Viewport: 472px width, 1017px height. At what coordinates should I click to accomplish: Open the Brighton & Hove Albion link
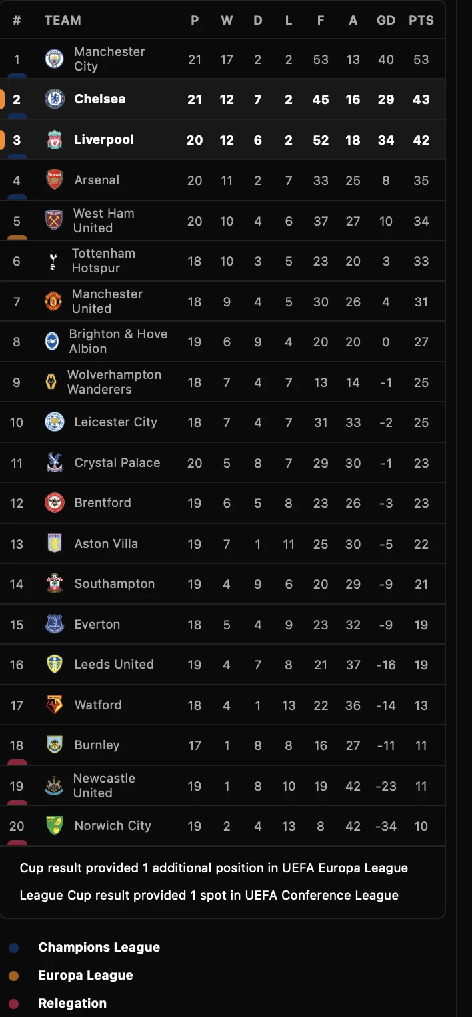[118, 341]
